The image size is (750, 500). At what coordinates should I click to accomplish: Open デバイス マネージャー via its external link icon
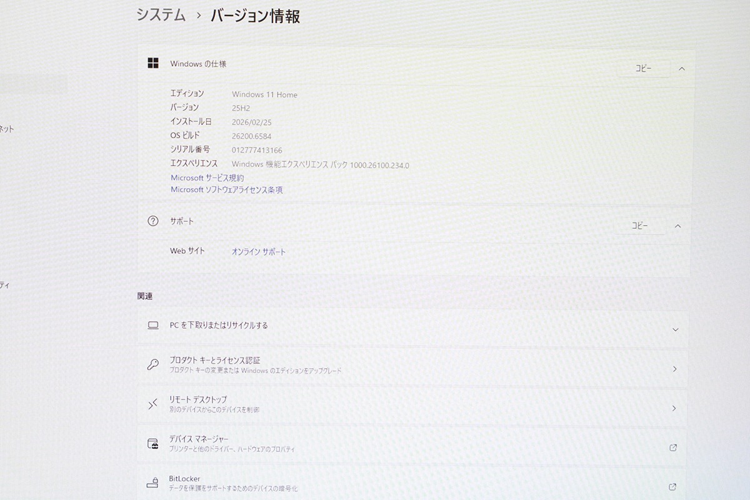pos(672,447)
